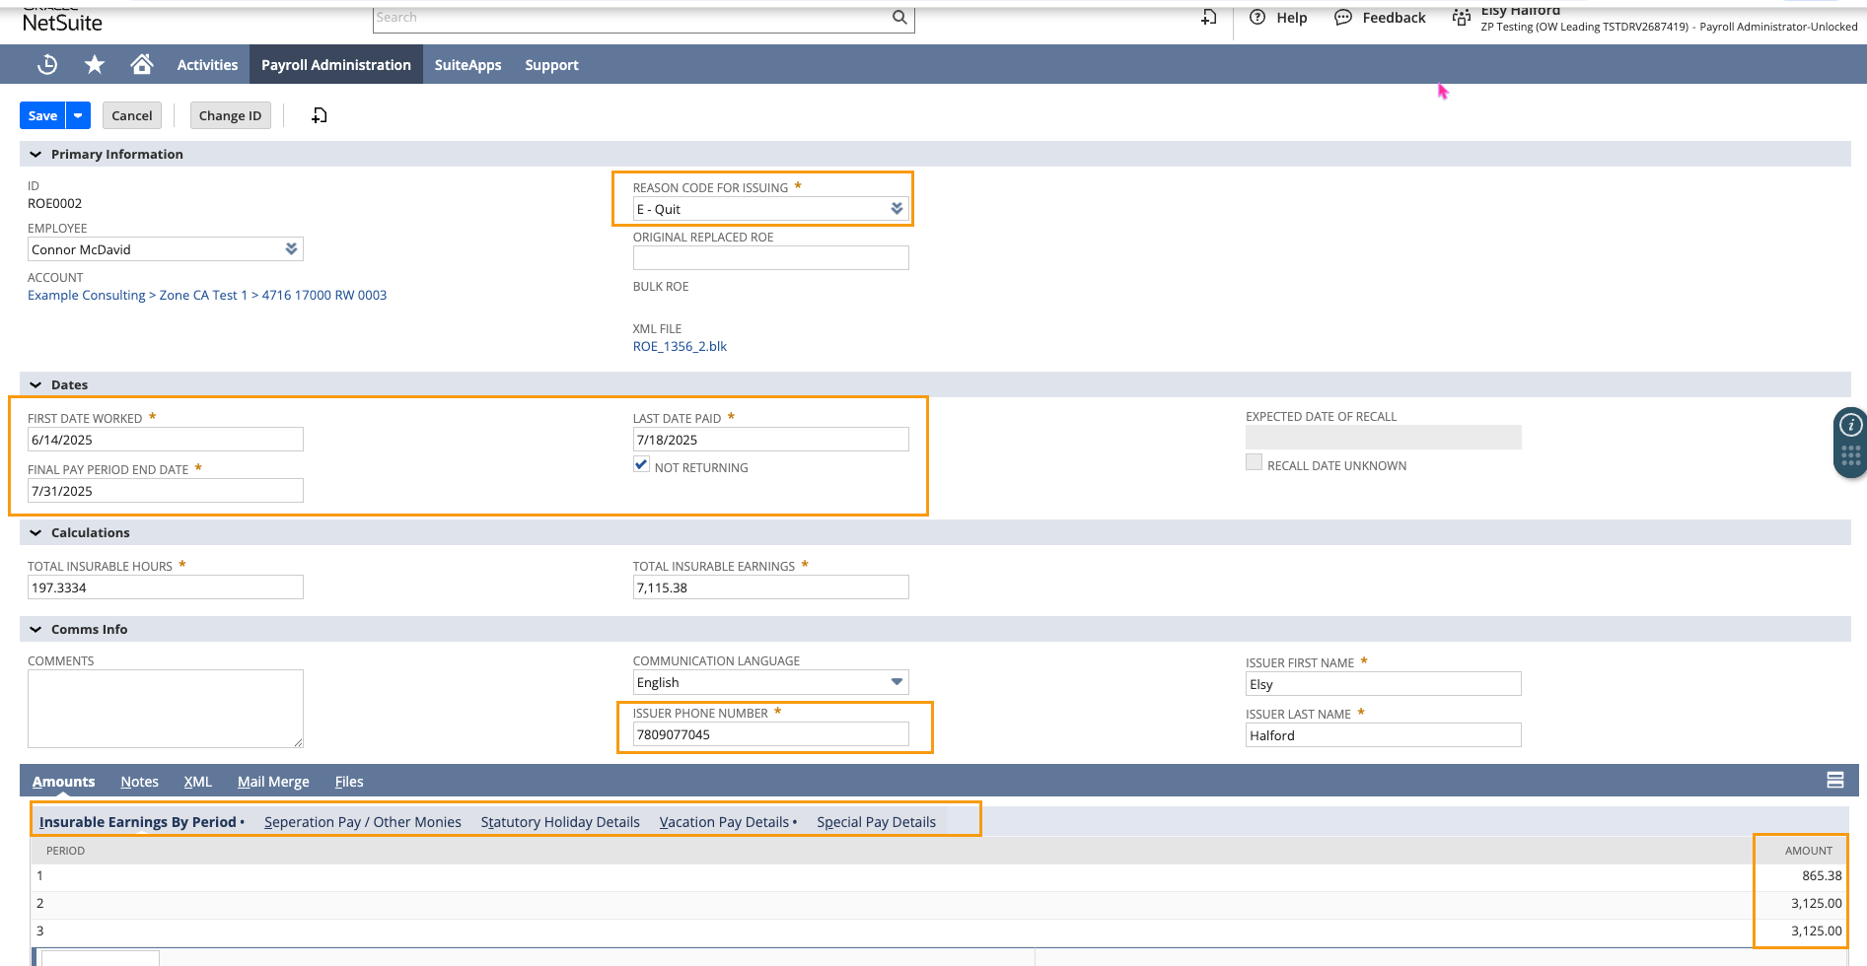Click the Feedback link
Screen dimensions: 1867x966
(1394, 18)
